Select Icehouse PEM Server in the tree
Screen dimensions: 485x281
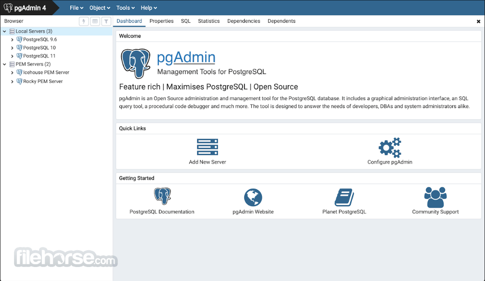point(46,72)
